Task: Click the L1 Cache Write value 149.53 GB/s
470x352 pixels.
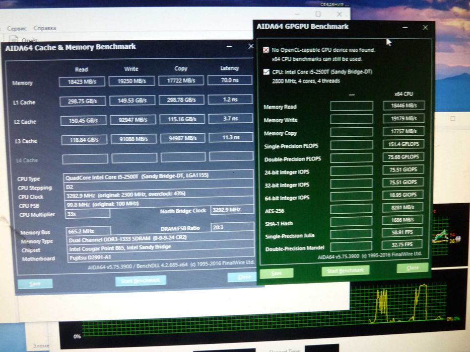Action: pyautogui.click(x=132, y=101)
